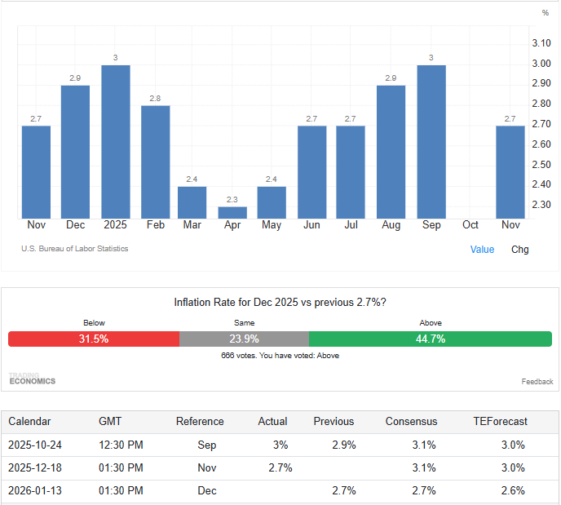Screen dimensions: 561x505
Task: Click the Trading Economics logo
Action: point(32,379)
